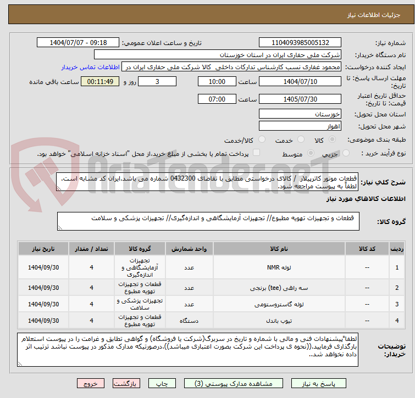Click the بازگشت back button
The height and width of the screenshot is (398, 415).
(x=126, y=384)
